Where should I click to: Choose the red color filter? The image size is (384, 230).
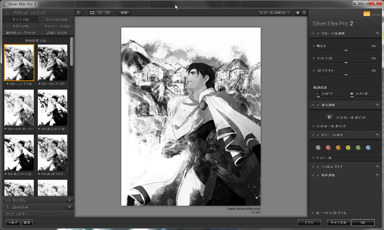point(328,148)
